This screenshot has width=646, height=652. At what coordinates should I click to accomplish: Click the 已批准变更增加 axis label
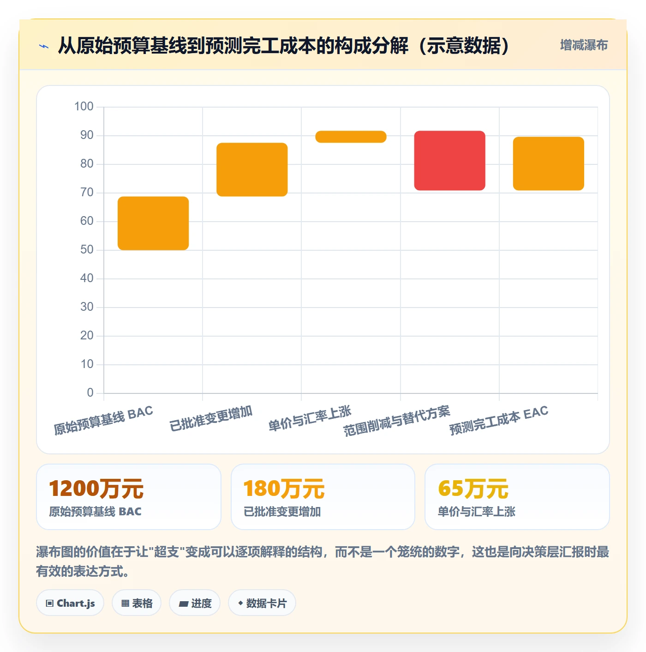click(x=211, y=418)
